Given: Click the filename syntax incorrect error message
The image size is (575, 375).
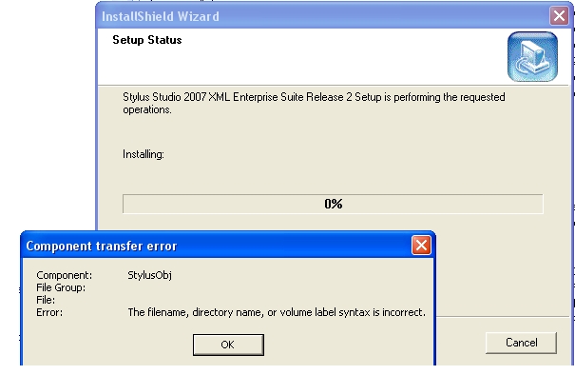Looking at the screenshot, I should tap(277, 312).
